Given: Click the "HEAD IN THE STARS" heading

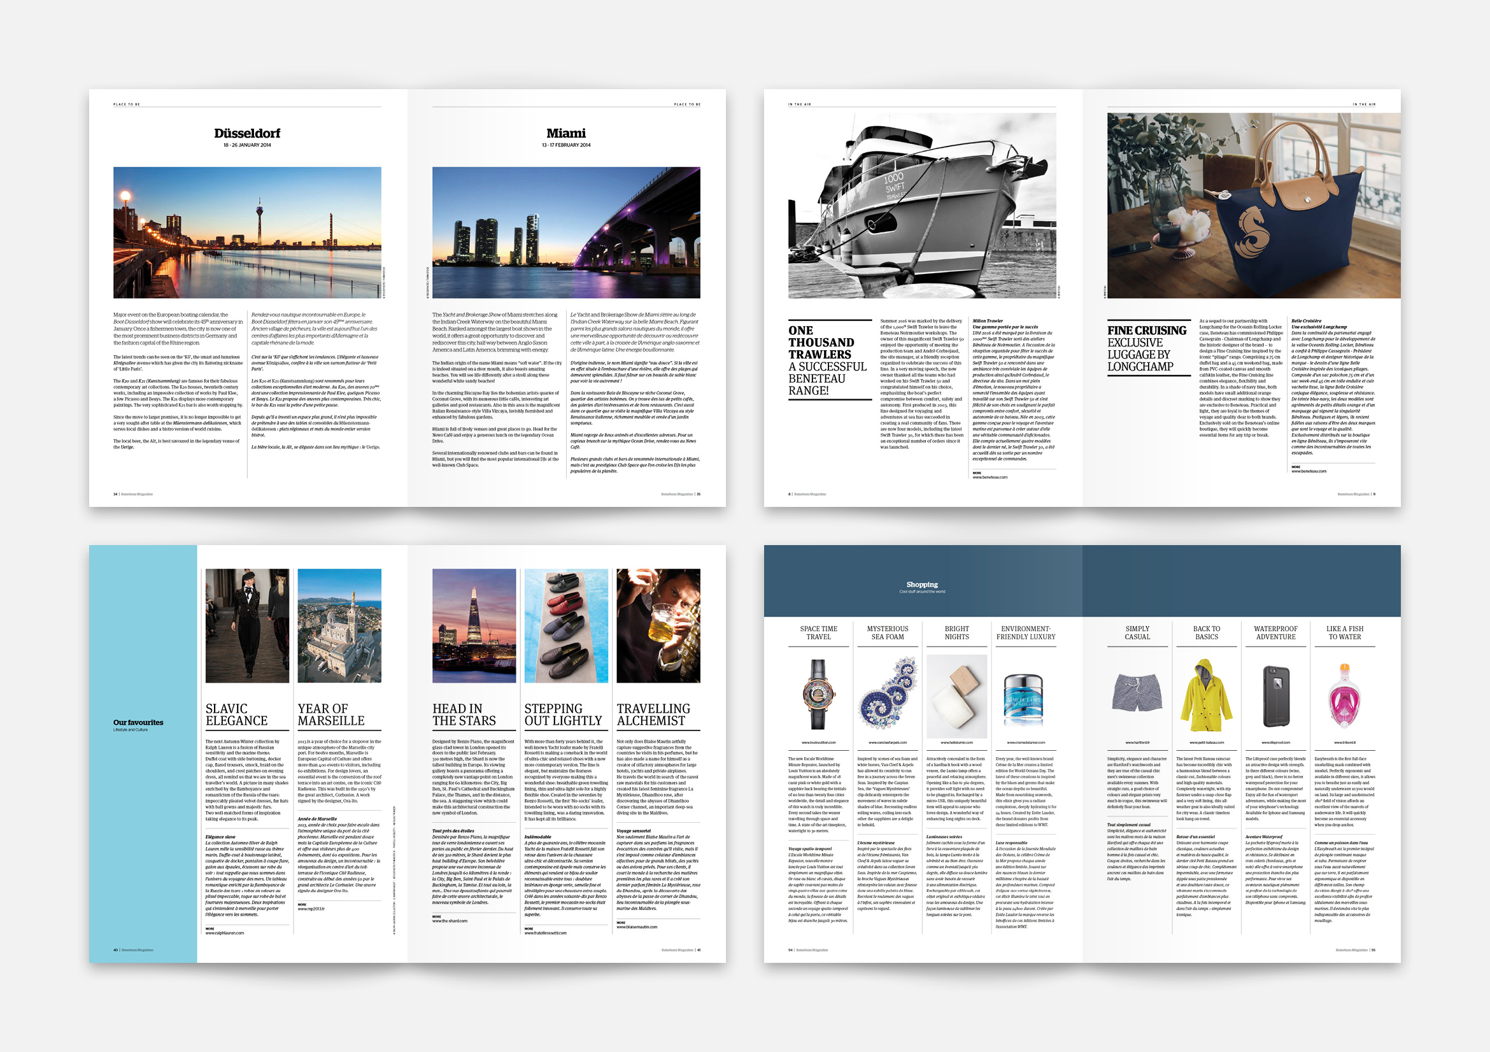Looking at the screenshot, I should (464, 714).
